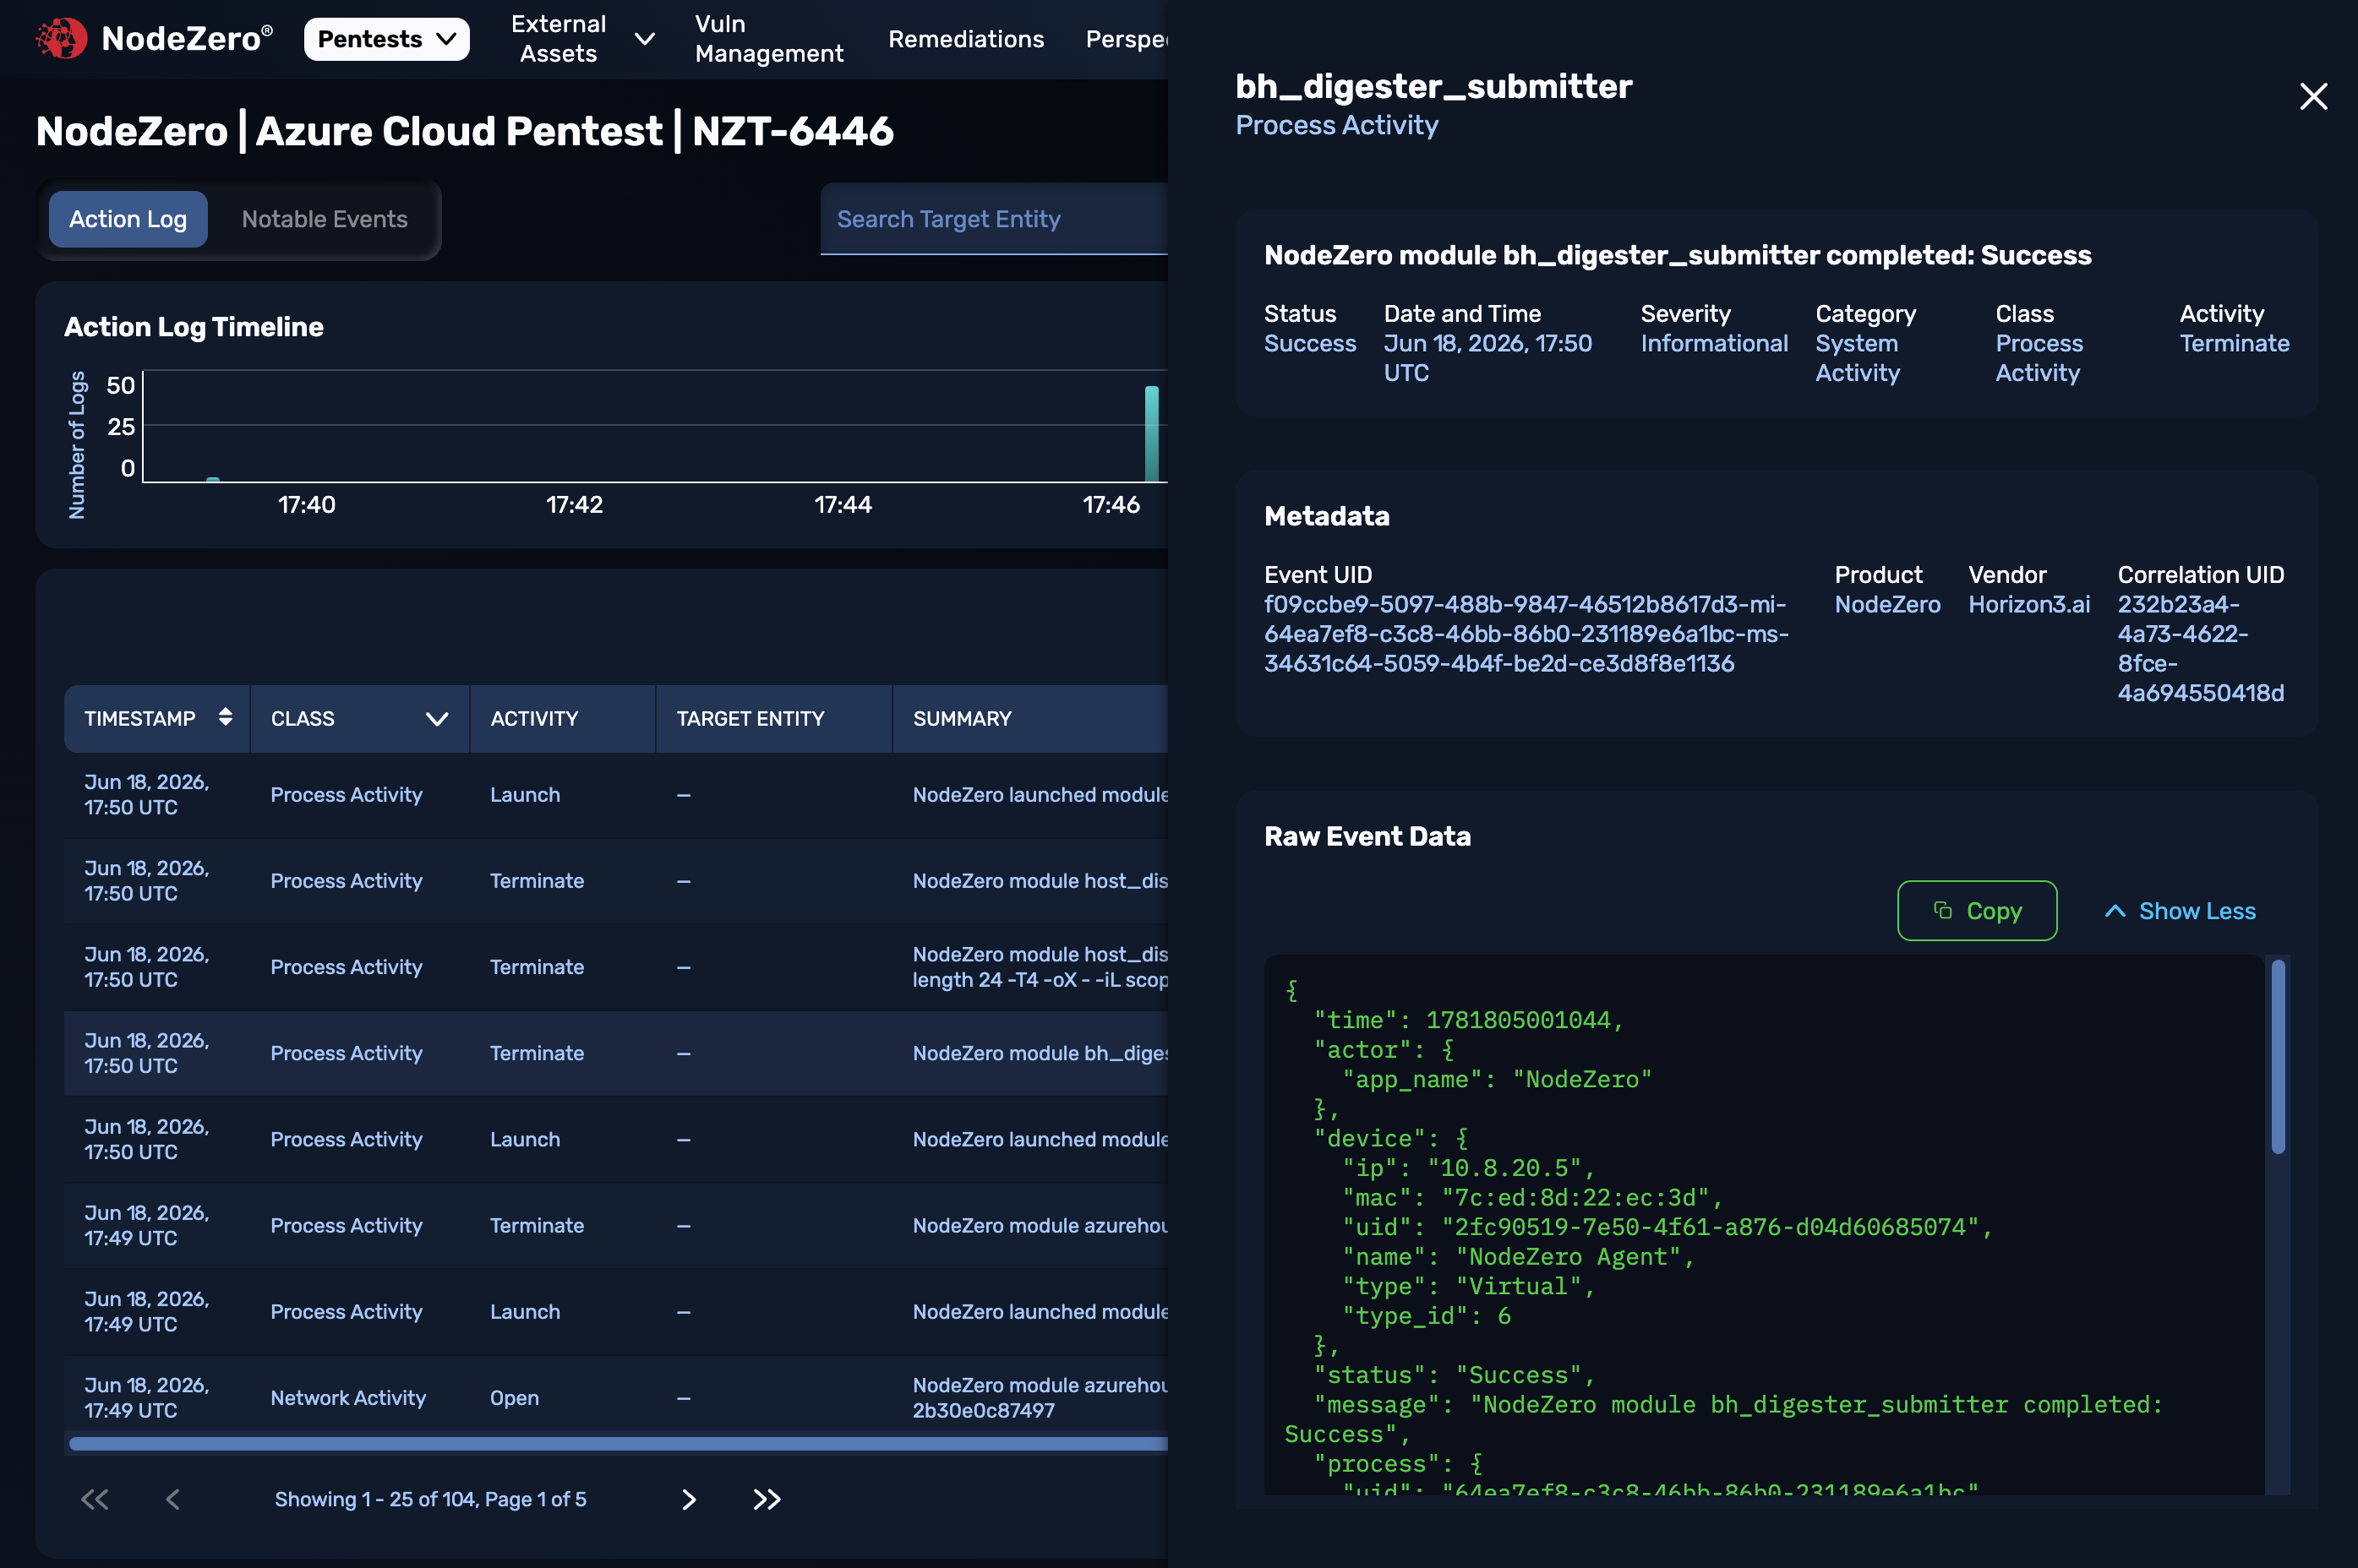Click the Jun 18, 2026, 17:50 UTC date value
The height and width of the screenshot is (1568, 2358).
coord(1487,358)
